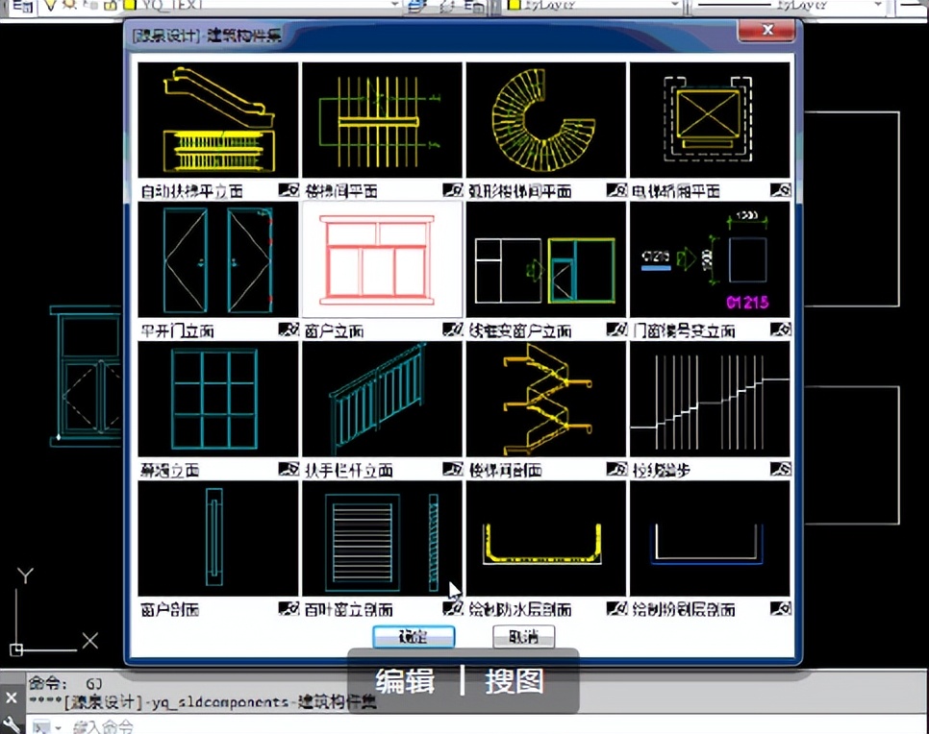Select the 弧形楼梯间平面 spiral stair thumbnail
Viewport: 929px width, 734px height.
click(x=546, y=118)
